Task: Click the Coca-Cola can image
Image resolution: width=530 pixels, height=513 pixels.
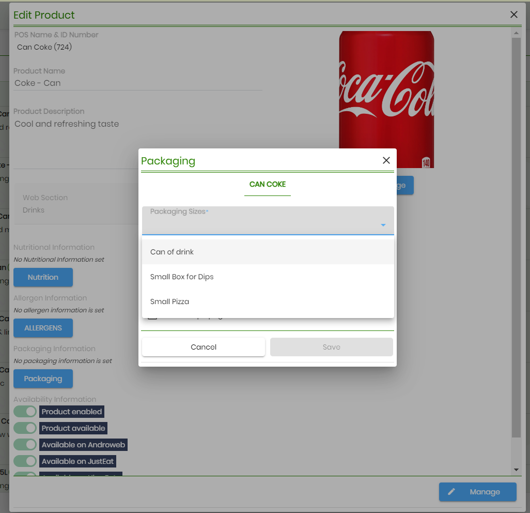Action: (386, 99)
